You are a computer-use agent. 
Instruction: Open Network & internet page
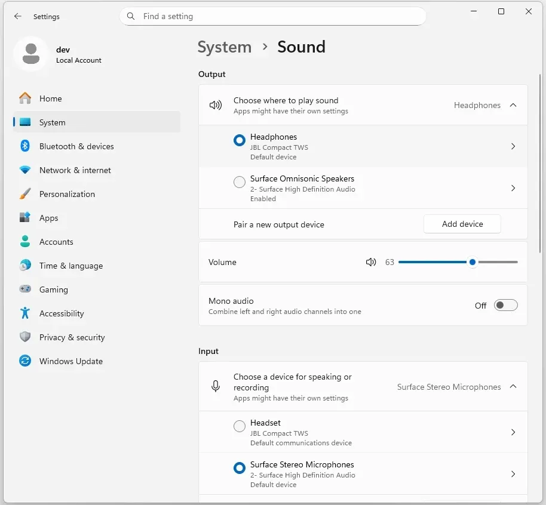click(x=97, y=170)
